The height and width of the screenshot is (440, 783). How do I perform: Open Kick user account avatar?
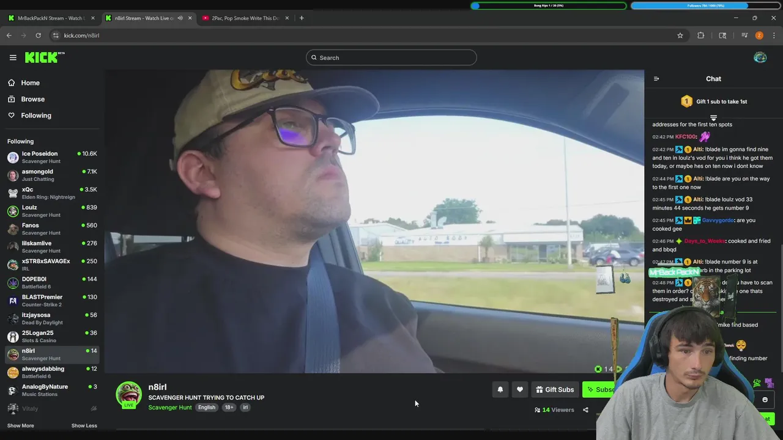760,57
